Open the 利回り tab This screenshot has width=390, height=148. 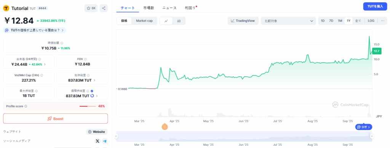(190, 8)
